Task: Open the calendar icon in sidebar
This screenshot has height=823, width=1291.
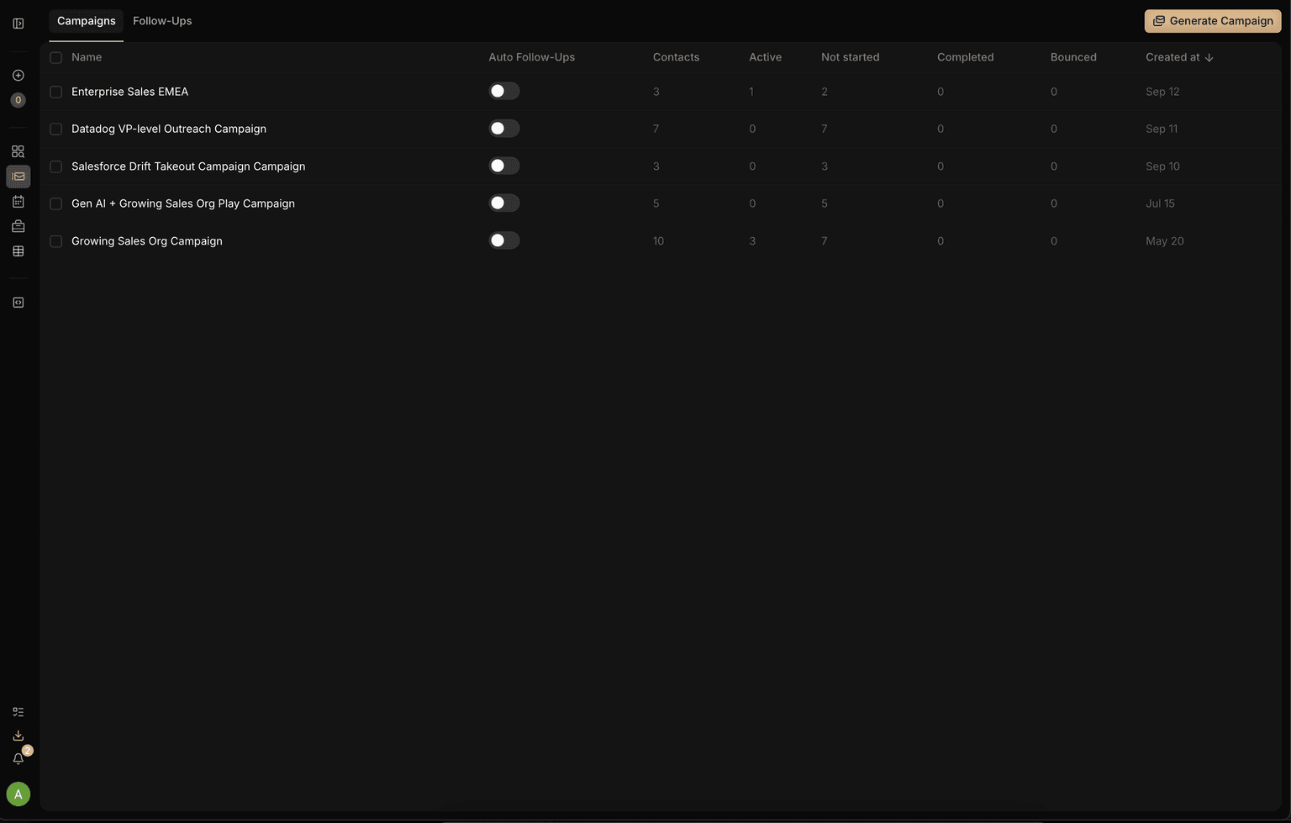Action: (x=18, y=202)
